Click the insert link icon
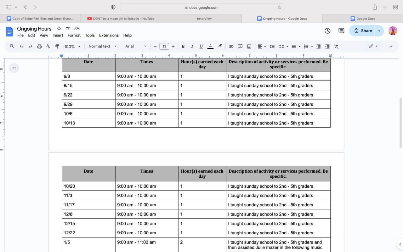Viewport: 403px width, 252px height. point(231,46)
